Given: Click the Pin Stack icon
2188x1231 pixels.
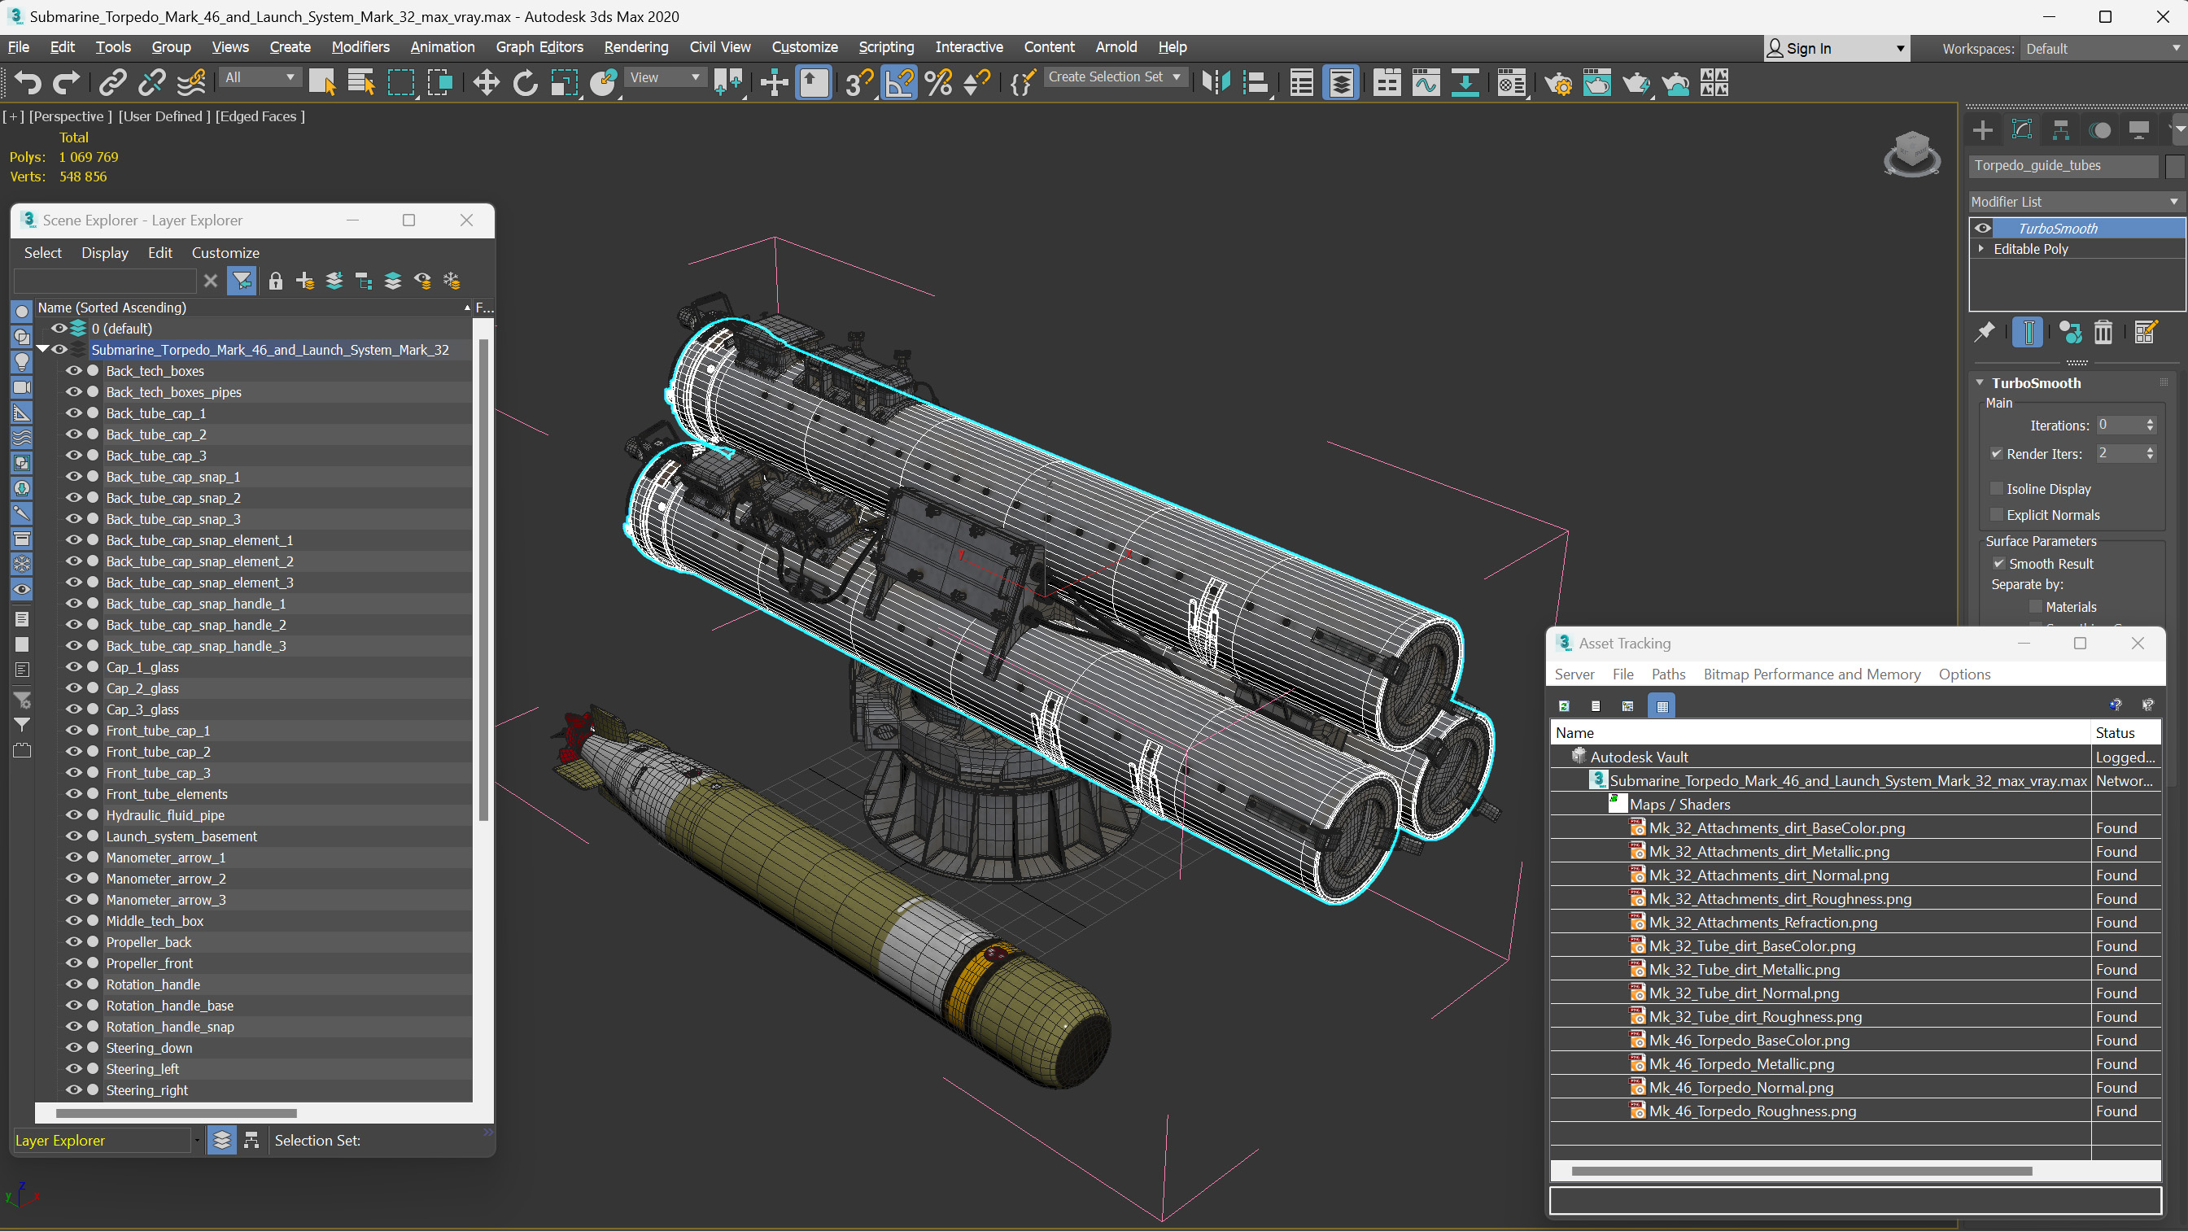Looking at the screenshot, I should click(1984, 332).
